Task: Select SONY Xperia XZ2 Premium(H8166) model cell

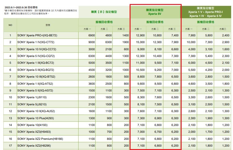Action: 40,139
